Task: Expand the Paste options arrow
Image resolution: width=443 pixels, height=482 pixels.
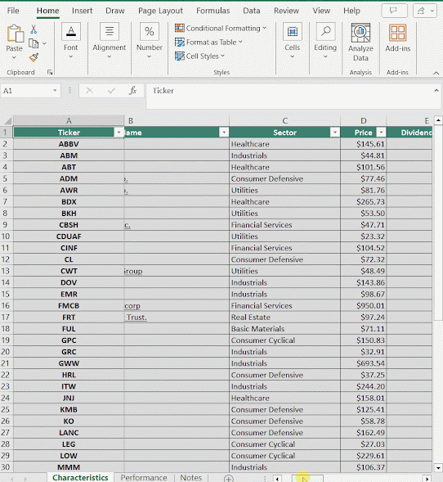Action: (x=14, y=57)
